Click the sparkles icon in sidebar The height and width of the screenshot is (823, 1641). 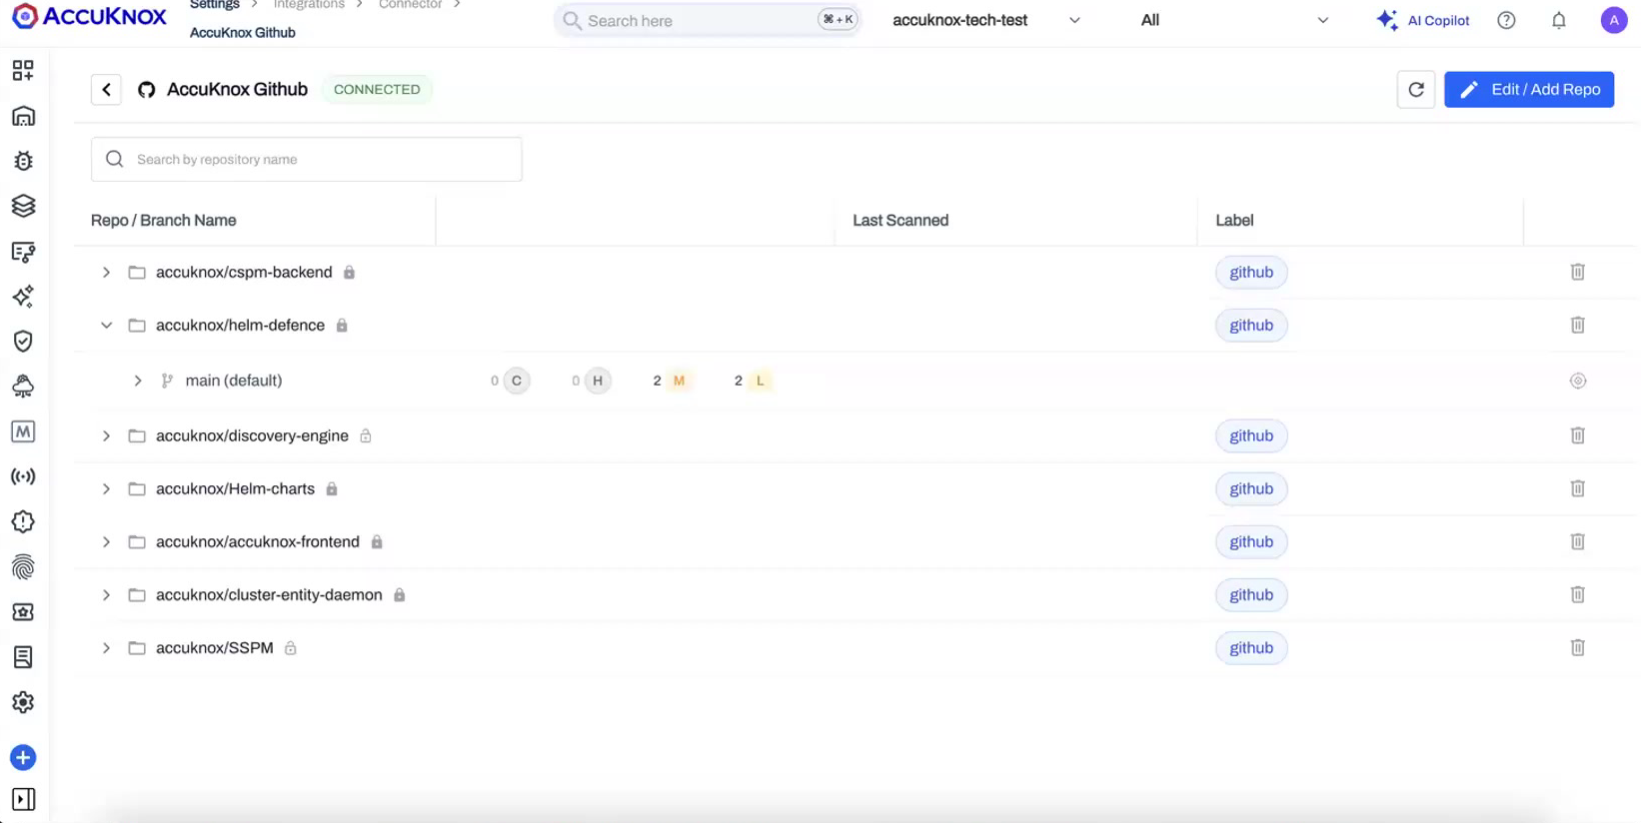tap(23, 297)
